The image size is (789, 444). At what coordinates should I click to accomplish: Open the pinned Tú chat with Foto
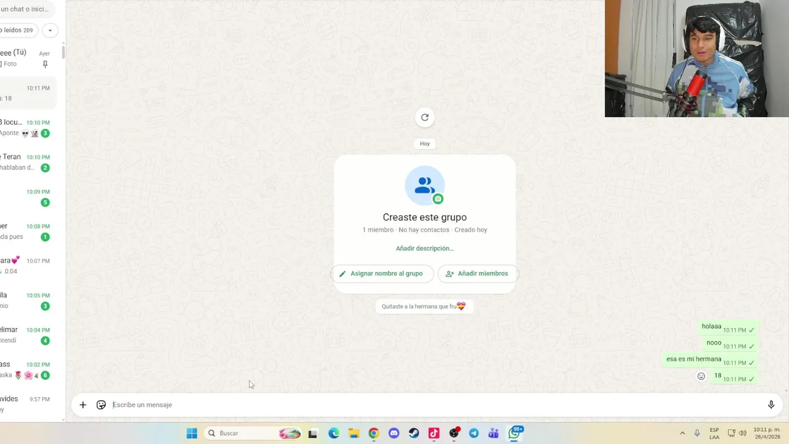28,58
